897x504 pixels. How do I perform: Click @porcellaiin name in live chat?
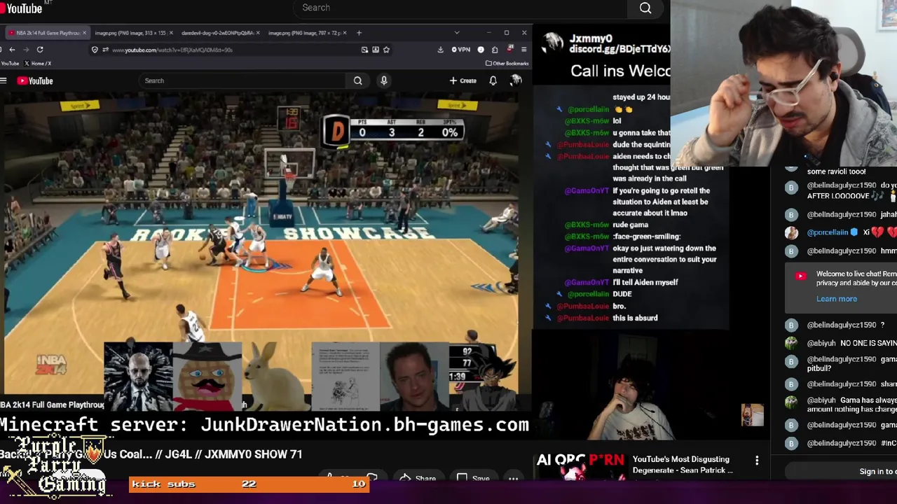828,232
